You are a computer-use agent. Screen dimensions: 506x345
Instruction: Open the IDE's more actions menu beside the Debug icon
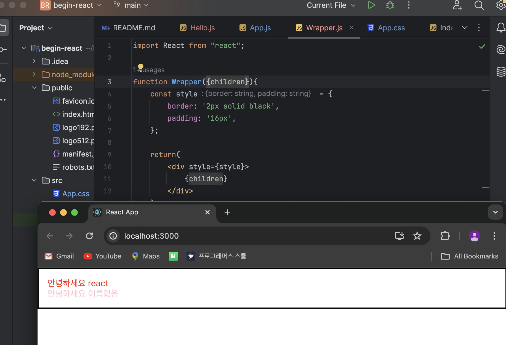click(409, 5)
